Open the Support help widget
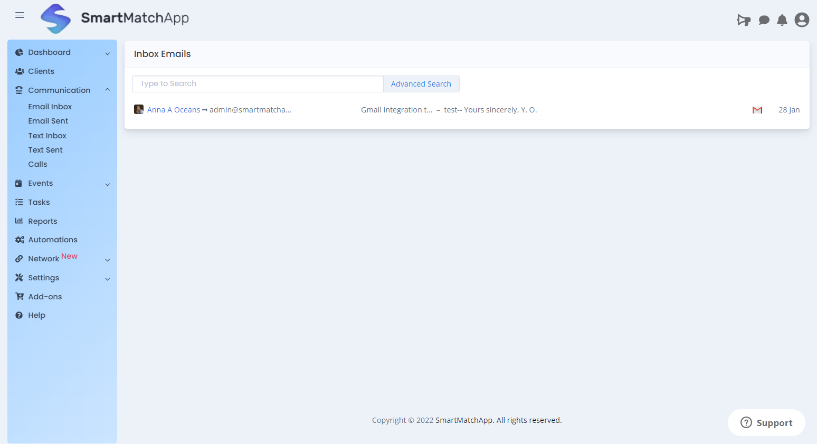 pos(766,422)
